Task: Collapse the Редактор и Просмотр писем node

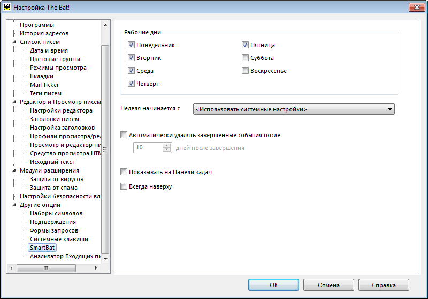Action: [x=14, y=102]
